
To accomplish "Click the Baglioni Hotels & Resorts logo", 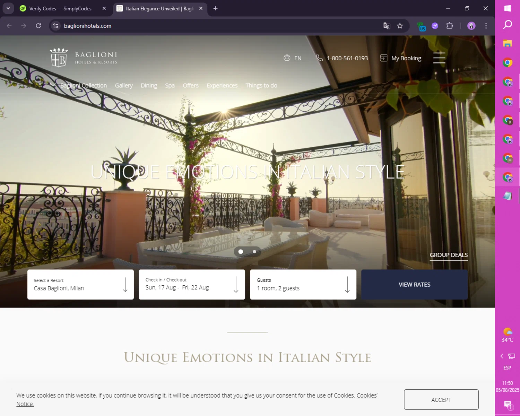I will click(83, 58).
